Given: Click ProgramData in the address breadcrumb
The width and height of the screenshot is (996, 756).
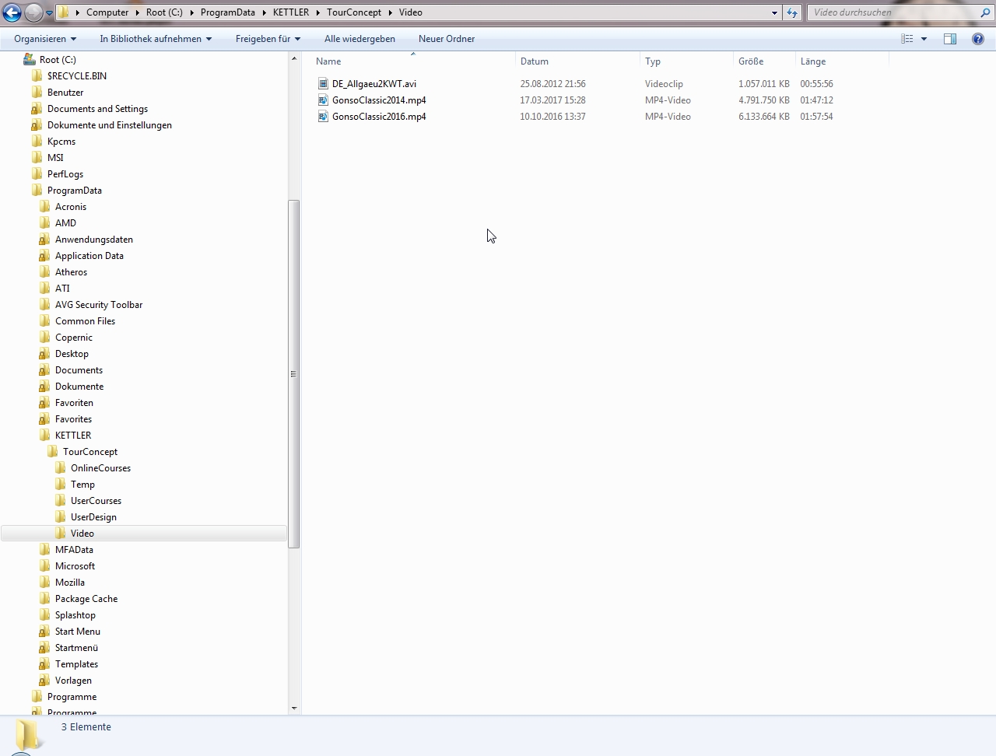Looking at the screenshot, I should pos(228,12).
